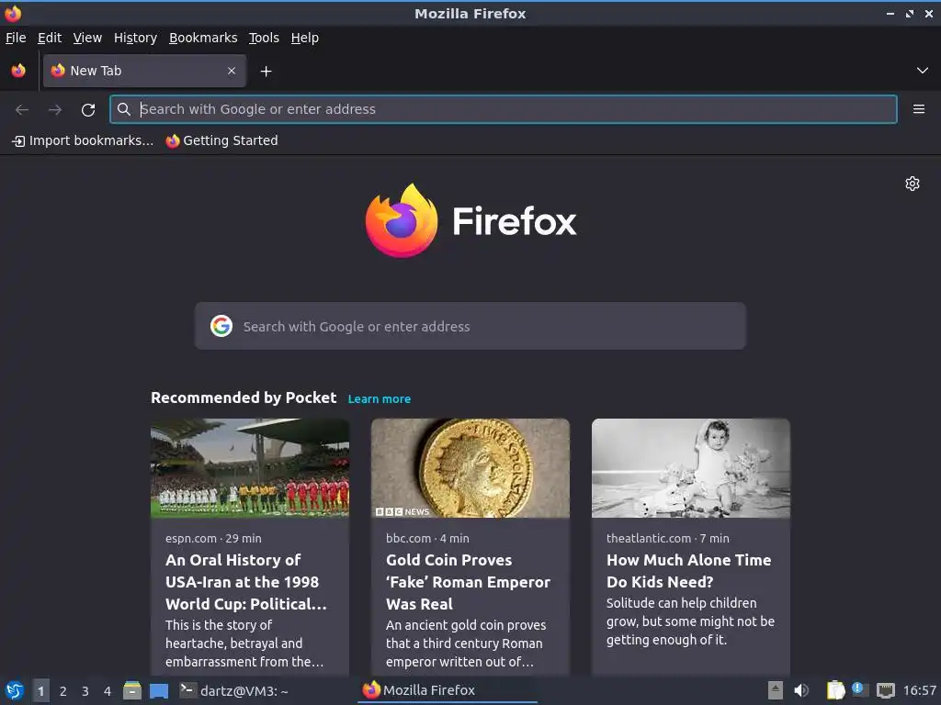Screen dimensions: 941x705
Task: Open the Firefox View pinned icon
Action: coord(18,71)
